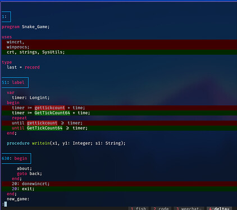237x210 pixels.
Task: Click the removed '20: donewincrt;' line
Action: [119, 184]
